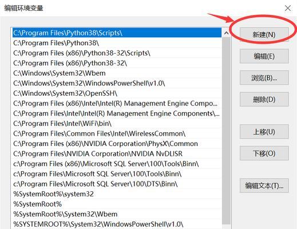Move entry up with 上移(U)
The height and width of the screenshot is (229, 297).
(264, 132)
